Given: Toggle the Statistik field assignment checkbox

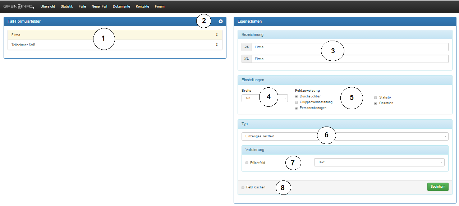Looking at the screenshot, I should point(376,97).
